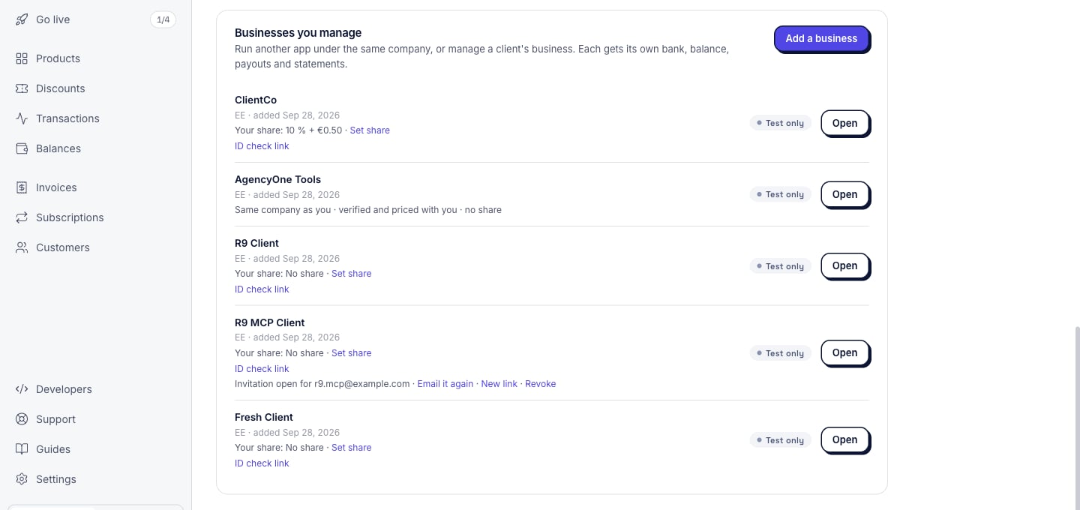Screen dimensions: 1080x510
Task: Open R9 MCP Client ID check link
Action: coord(262,369)
